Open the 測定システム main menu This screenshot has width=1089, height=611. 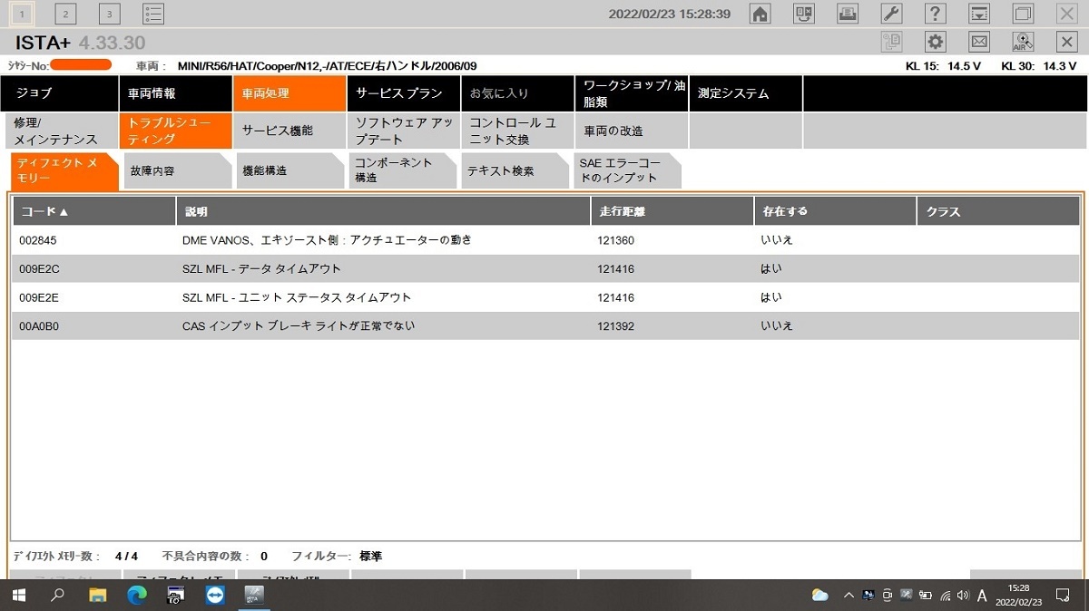pos(746,93)
